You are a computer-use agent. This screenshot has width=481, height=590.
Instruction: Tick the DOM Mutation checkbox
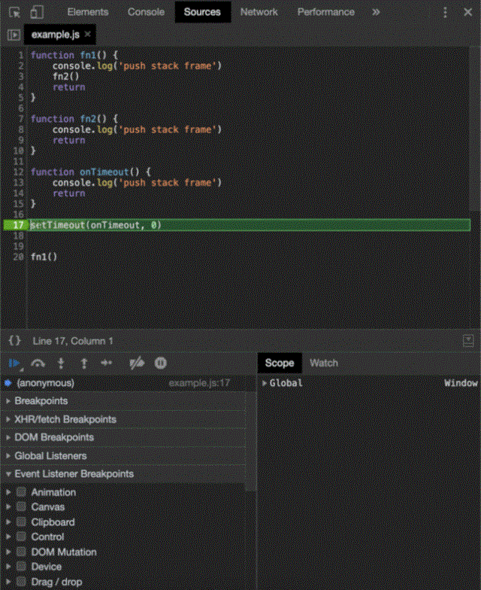22,552
